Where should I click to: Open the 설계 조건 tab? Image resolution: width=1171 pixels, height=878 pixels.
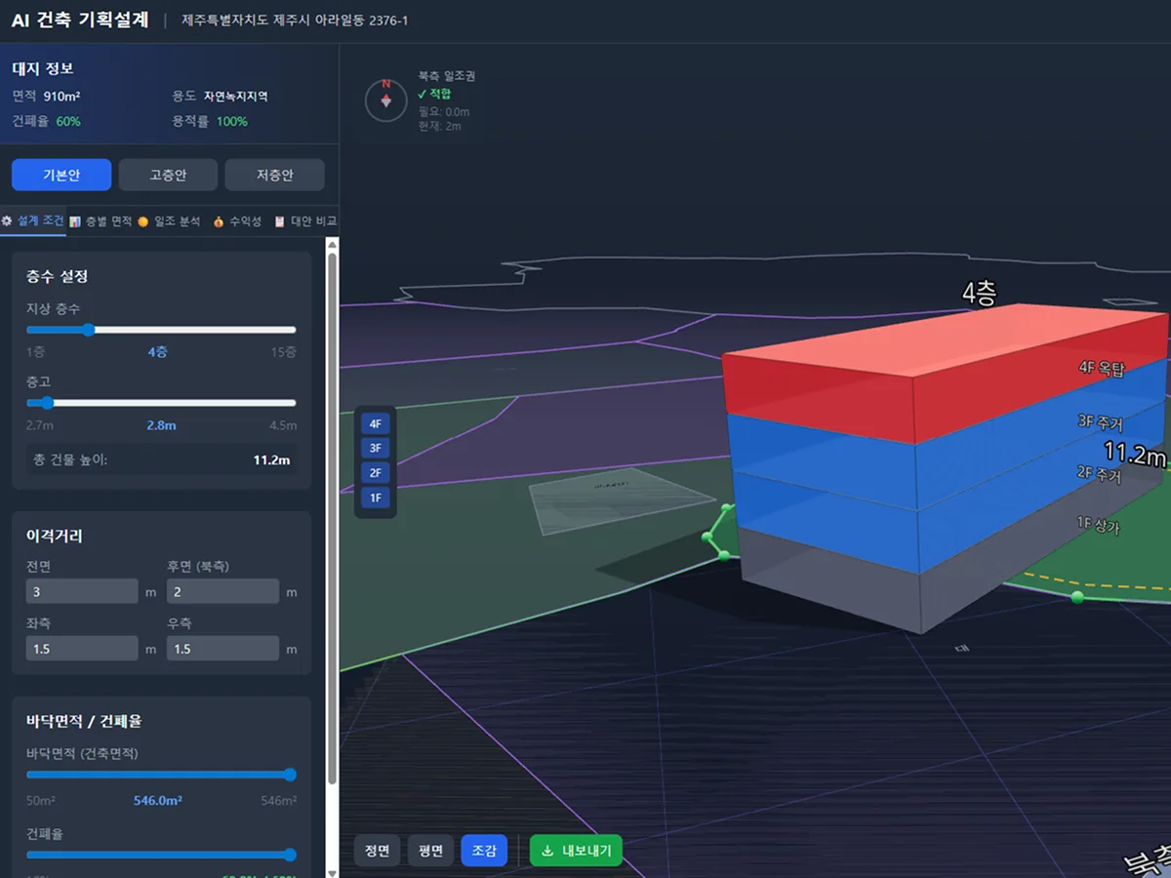(x=33, y=221)
